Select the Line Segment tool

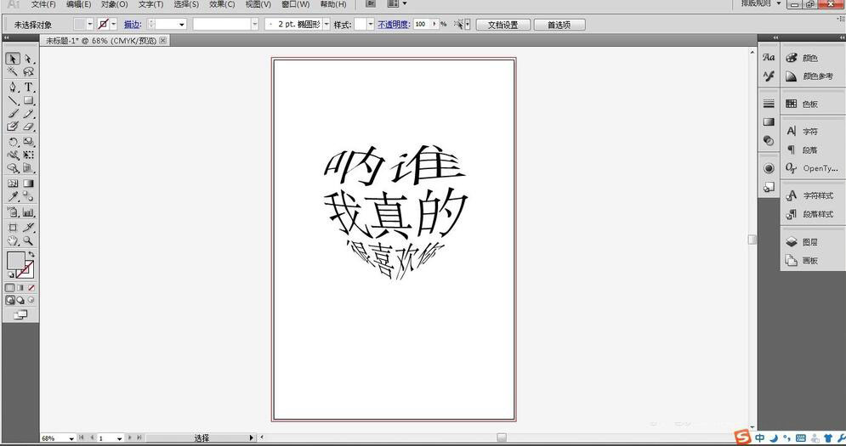[13, 100]
